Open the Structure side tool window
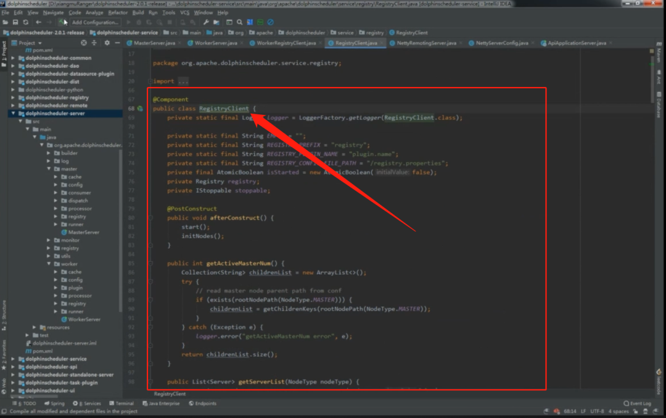Viewport: 666px width, 418px height. [4, 316]
